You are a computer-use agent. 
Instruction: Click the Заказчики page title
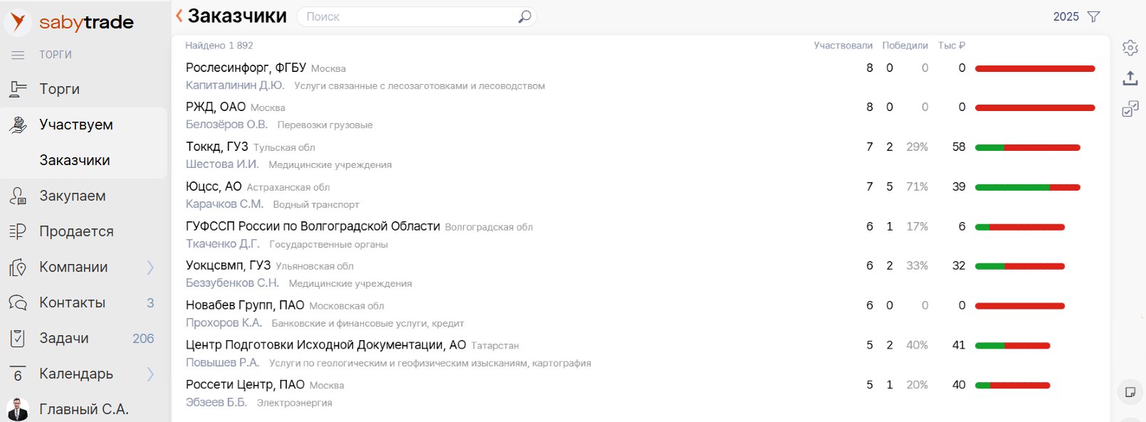238,16
